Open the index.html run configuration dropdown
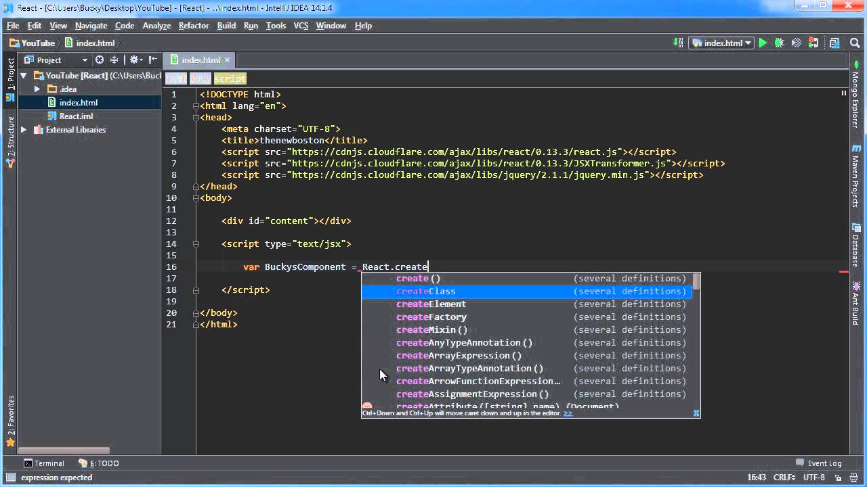 (722, 43)
